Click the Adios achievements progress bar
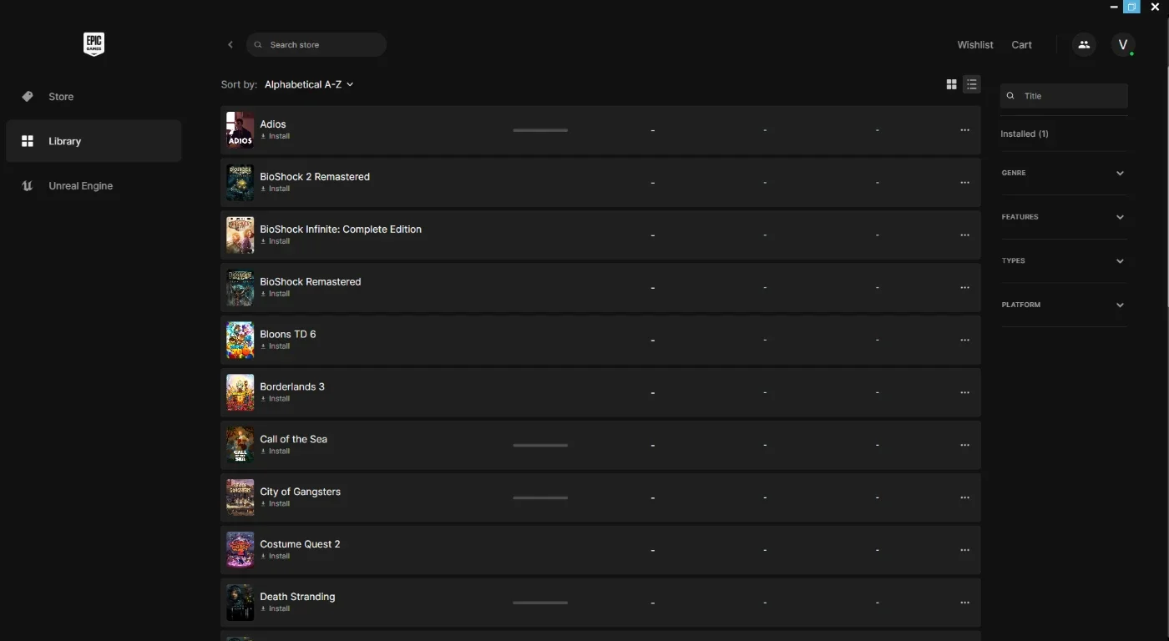Viewport: 1169px width, 641px height. tap(540, 130)
